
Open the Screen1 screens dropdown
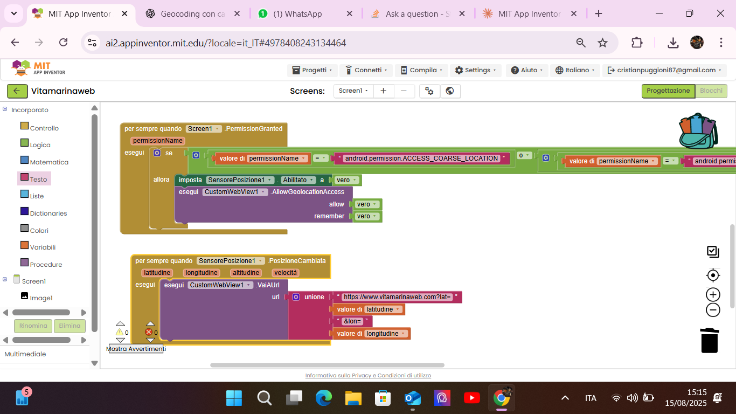coord(353,91)
